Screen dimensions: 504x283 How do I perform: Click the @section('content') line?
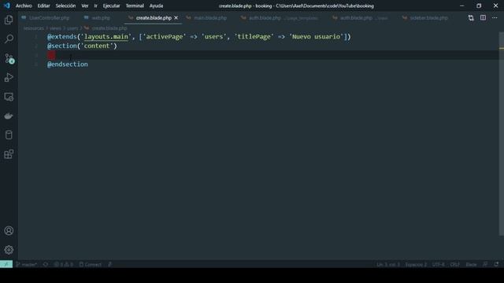pos(82,46)
